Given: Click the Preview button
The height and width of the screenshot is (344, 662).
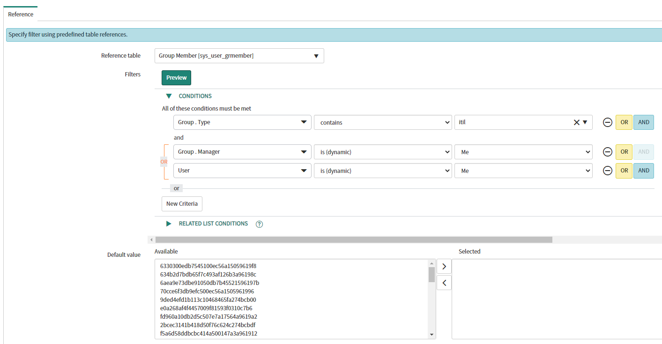Looking at the screenshot, I should coord(176,77).
